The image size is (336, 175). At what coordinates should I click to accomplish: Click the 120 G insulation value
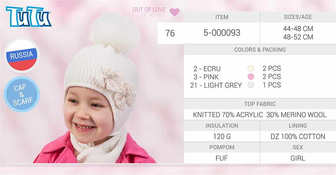222,136
